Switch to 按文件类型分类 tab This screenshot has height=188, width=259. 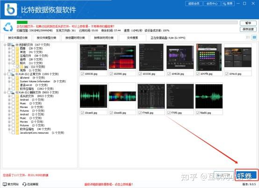click(x=46, y=38)
